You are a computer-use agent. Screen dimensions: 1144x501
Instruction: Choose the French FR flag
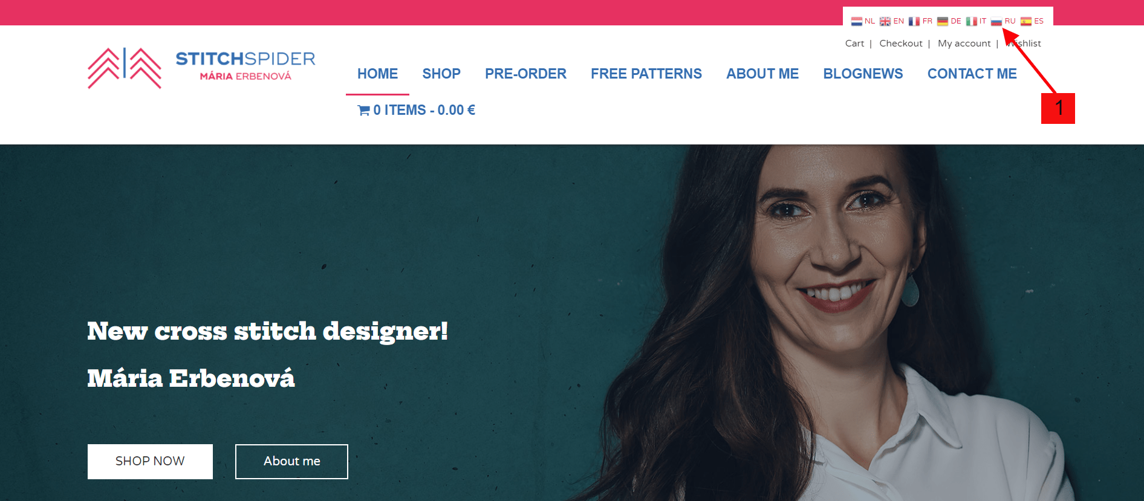pyautogui.click(x=914, y=21)
